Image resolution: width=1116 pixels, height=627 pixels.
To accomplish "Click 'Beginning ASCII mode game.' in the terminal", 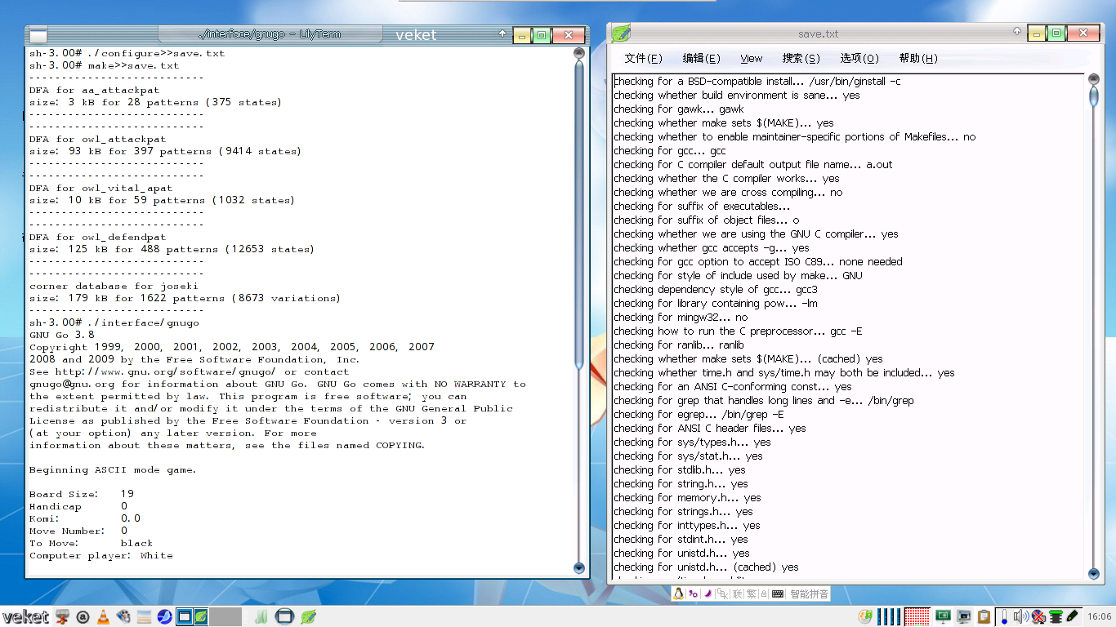I will [113, 469].
